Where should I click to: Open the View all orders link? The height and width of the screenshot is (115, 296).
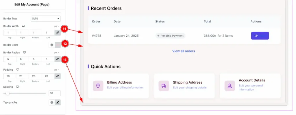[x=184, y=51]
